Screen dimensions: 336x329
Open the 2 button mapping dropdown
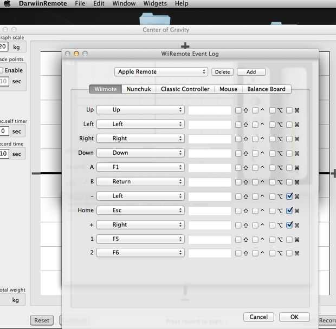(140, 252)
